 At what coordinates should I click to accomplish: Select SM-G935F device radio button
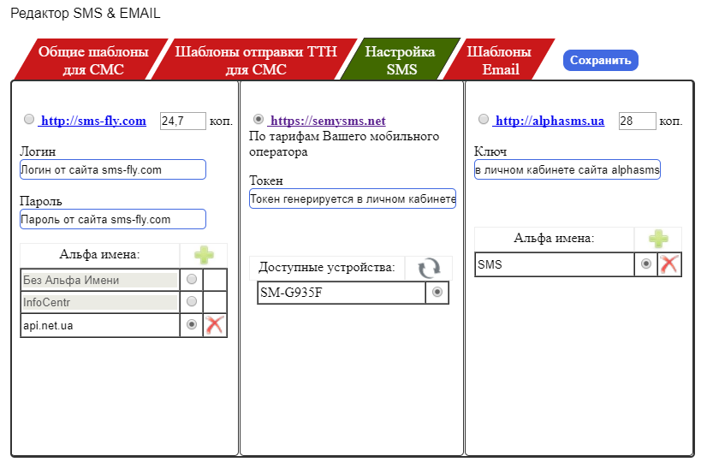click(x=438, y=293)
